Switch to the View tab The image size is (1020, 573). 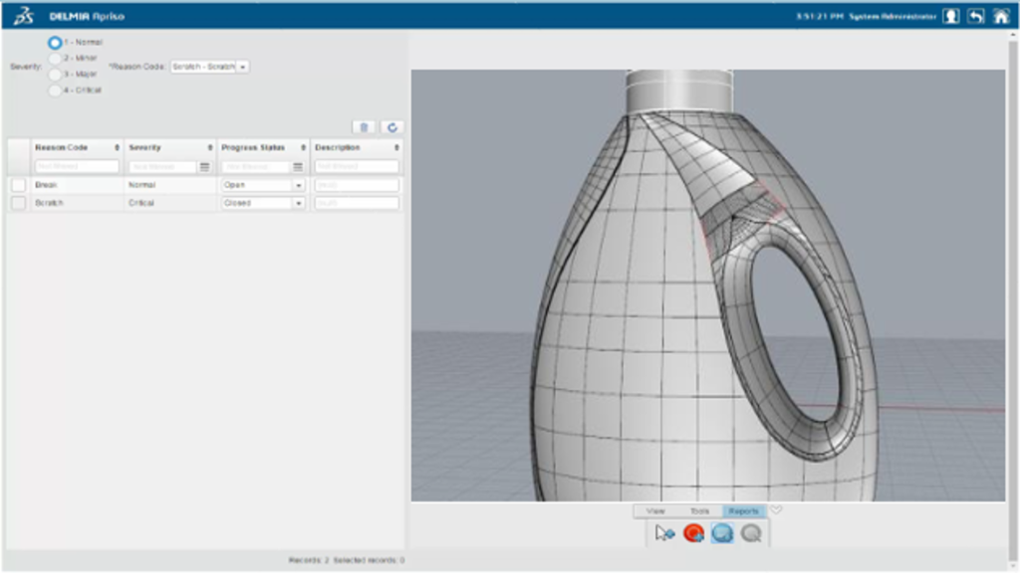coord(655,511)
